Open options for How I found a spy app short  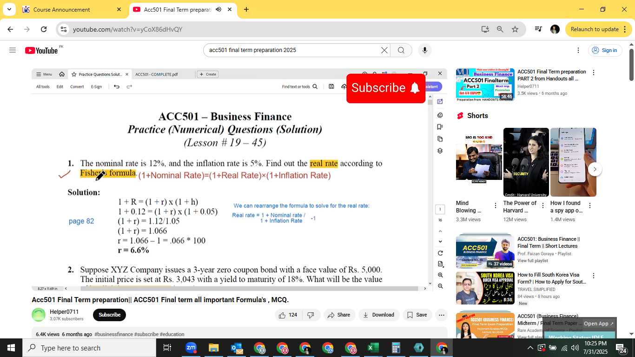590,205
